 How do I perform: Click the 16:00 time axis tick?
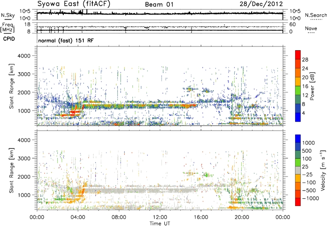tap(201, 217)
